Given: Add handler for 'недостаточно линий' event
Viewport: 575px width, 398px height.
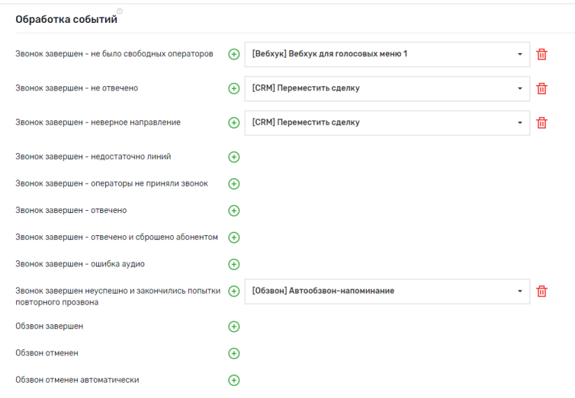Looking at the screenshot, I should [x=234, y=157].
